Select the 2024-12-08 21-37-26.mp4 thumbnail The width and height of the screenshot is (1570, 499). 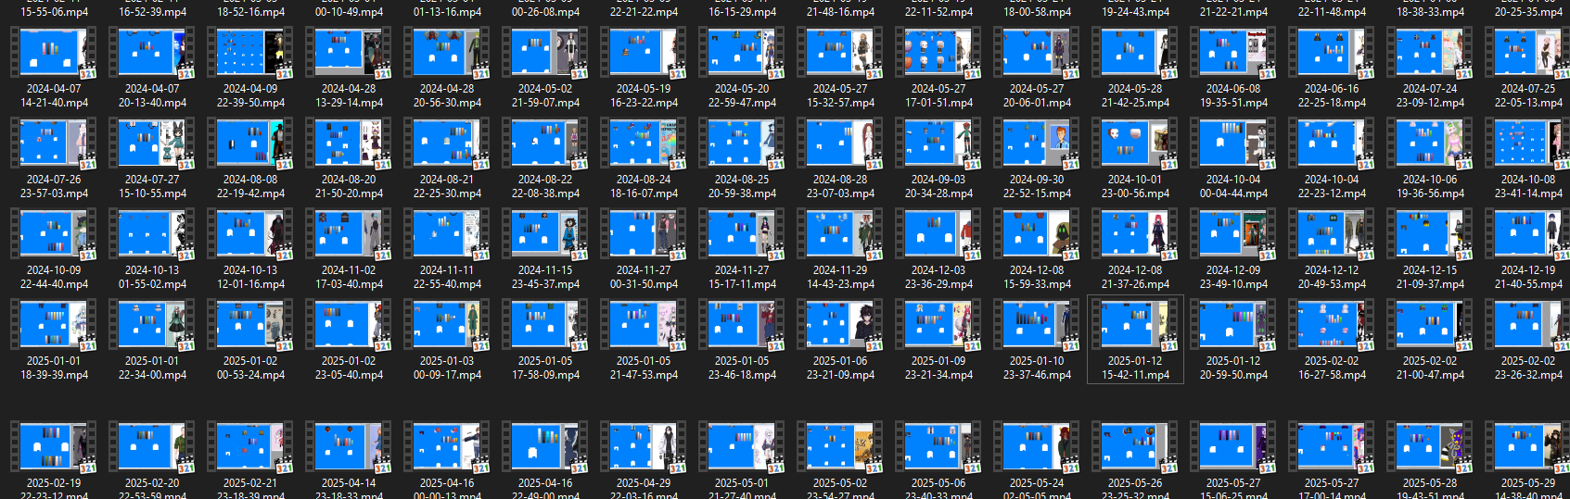click(1135, 233)
